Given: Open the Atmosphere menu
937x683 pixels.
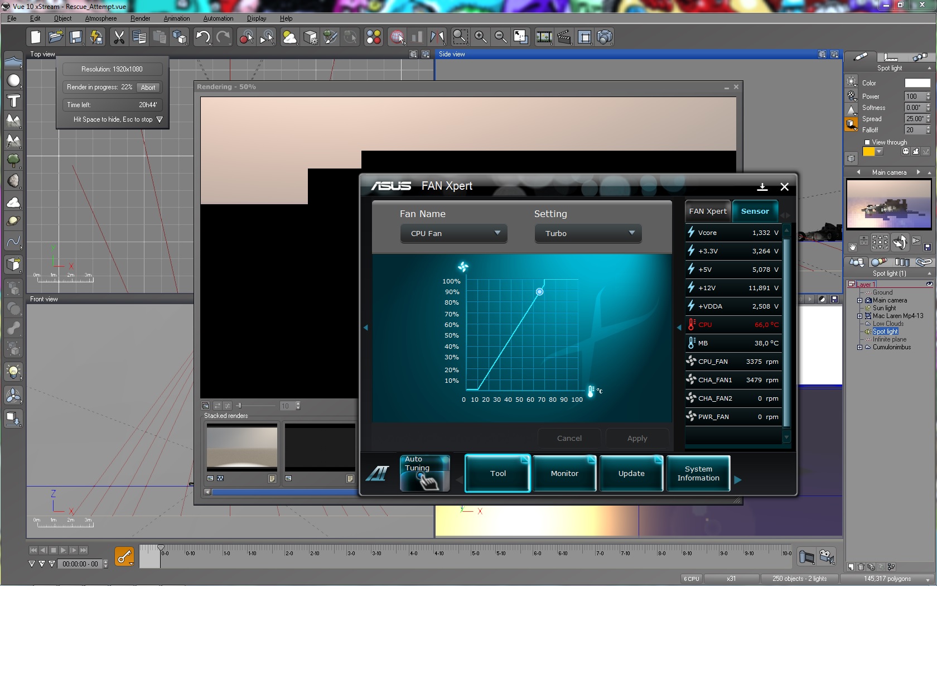Looking at the screenshot, I should coord(101,18).
